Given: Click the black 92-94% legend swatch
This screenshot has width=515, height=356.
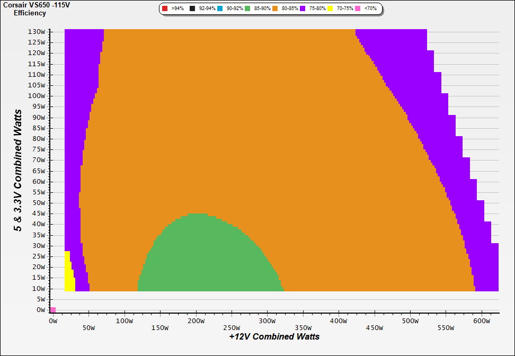Looking at the screenshot, I should pos(193,9).
